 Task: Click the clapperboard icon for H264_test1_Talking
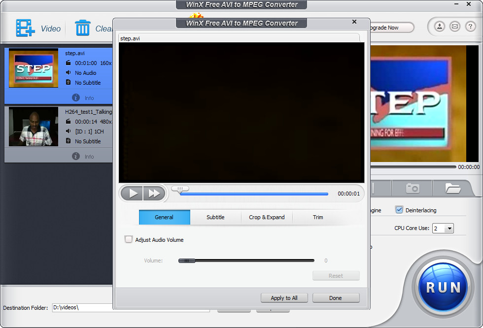click(68, 121)
